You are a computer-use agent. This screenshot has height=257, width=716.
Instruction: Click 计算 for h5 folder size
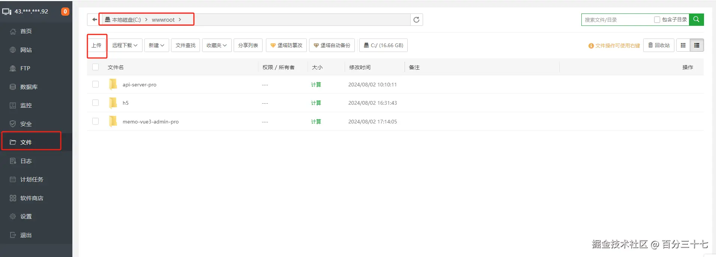click(x=316, y=103)
